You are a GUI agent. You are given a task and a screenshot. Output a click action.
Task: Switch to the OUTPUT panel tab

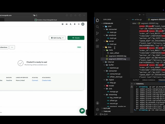(x=136, y=80)
